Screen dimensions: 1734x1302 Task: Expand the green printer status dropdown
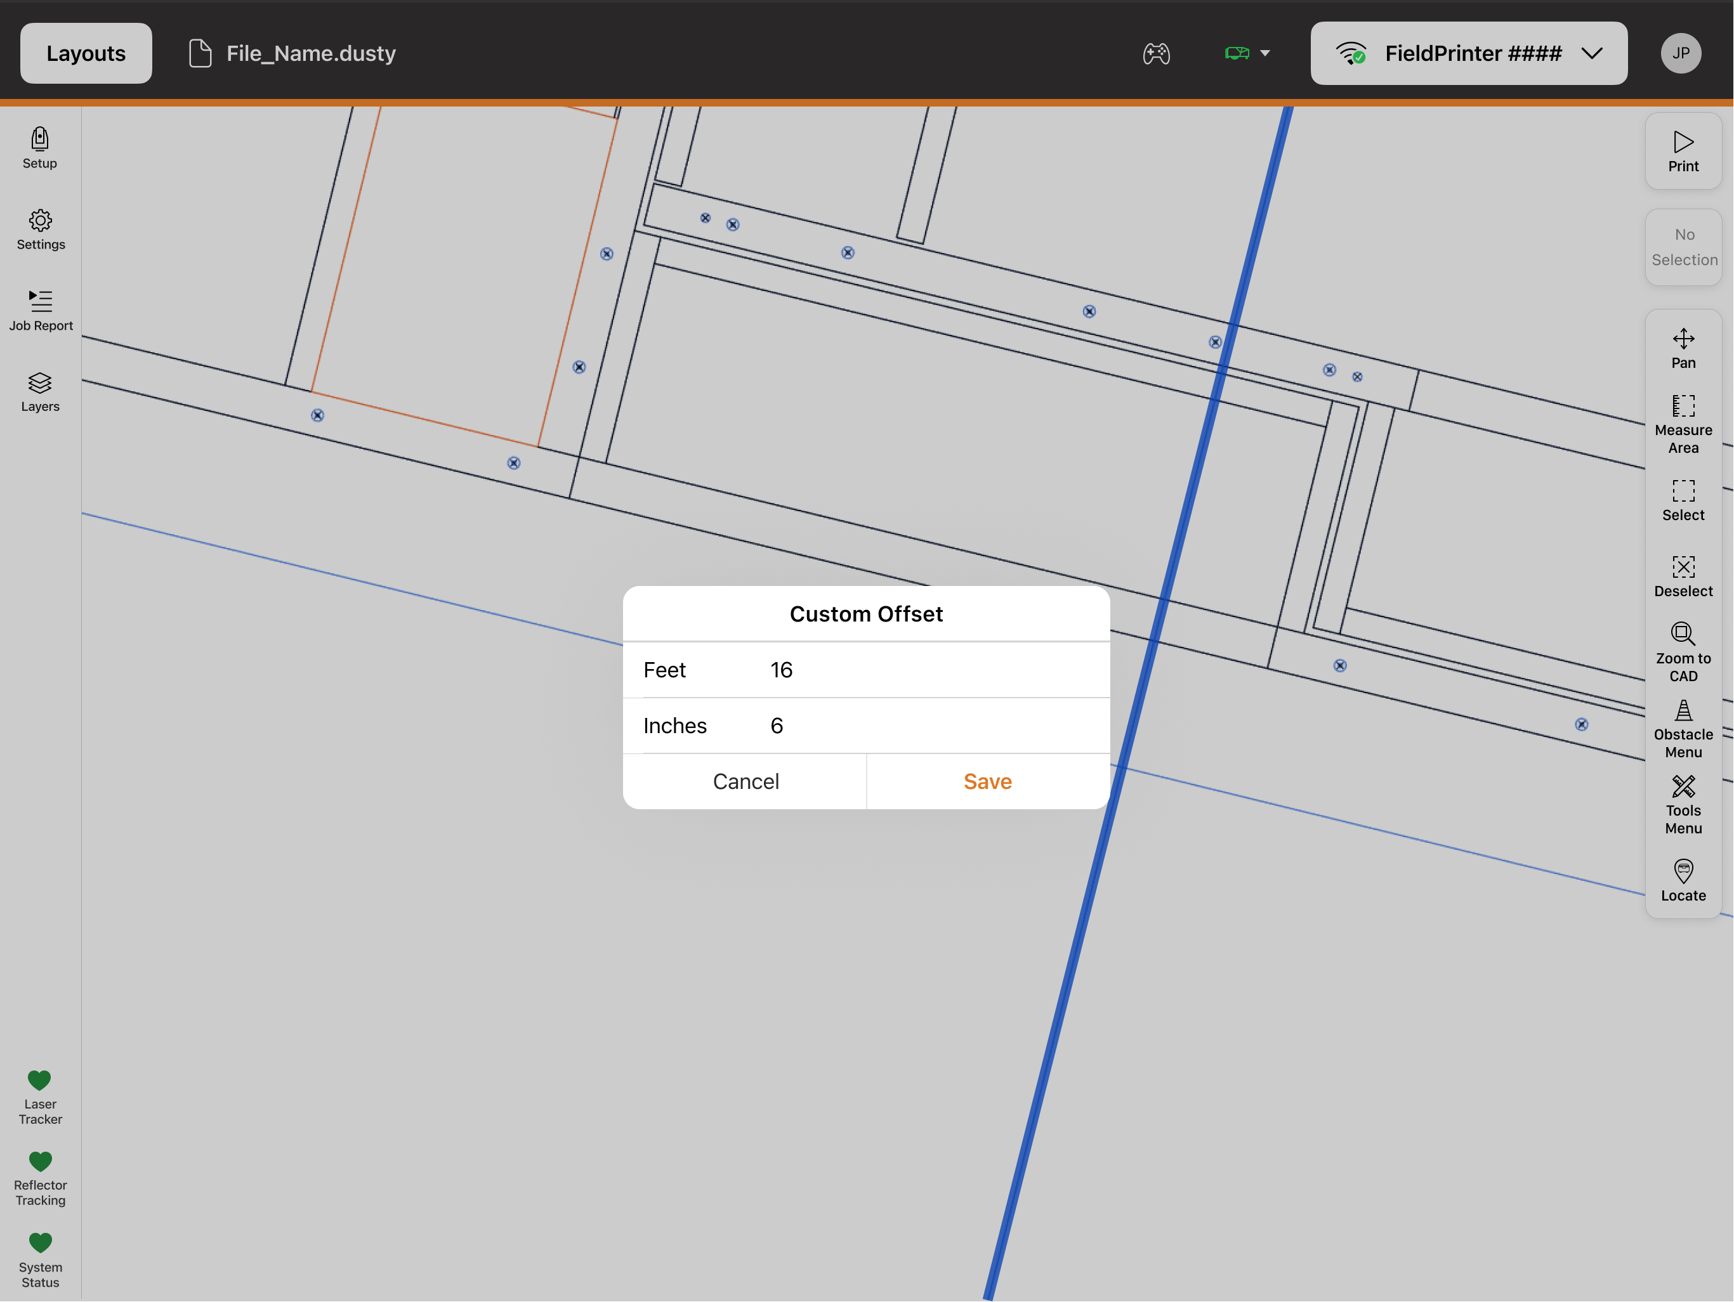coord(1247,53)
